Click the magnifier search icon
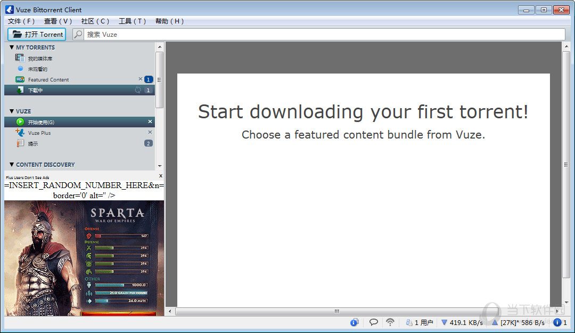Image resolution: width=575 pixels, height=333 pixels. click(78, 34)
